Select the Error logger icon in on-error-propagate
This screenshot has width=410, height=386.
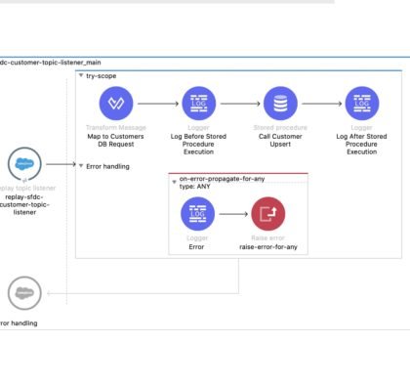point(197,214)
